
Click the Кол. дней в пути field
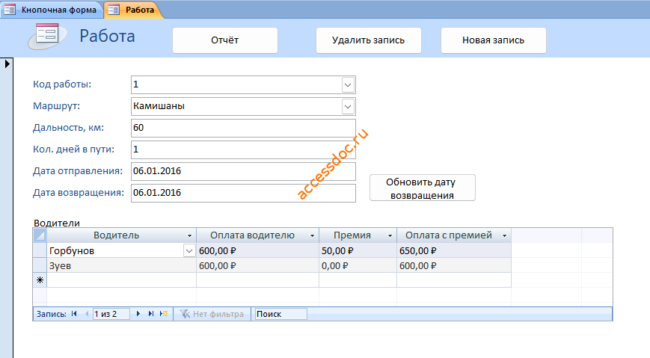click(x=243, y=149)
